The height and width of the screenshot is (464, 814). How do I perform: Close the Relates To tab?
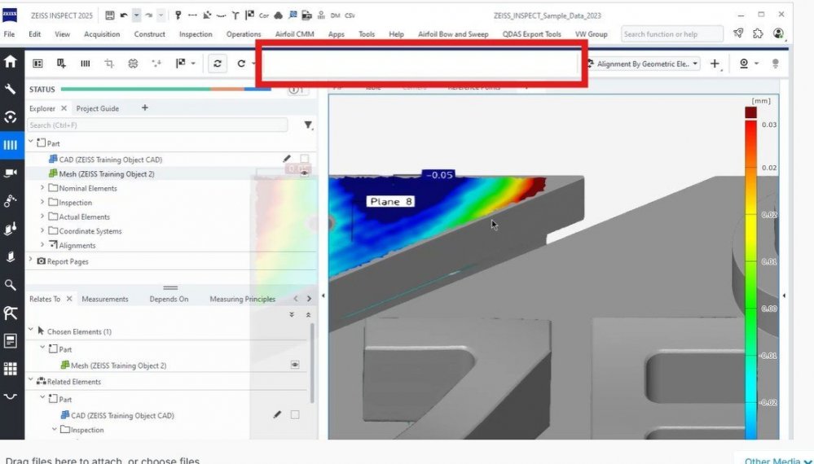[x=69, y=299]
